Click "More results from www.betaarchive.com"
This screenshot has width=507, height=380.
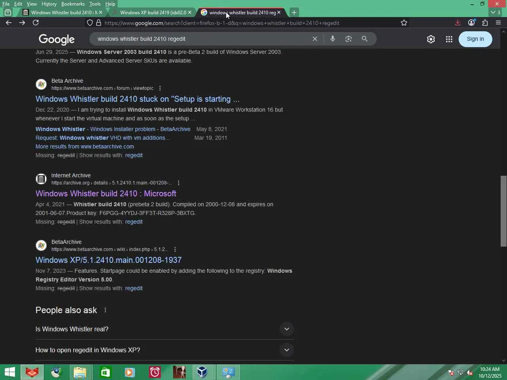pyautogui.click(x=85, y=146)
